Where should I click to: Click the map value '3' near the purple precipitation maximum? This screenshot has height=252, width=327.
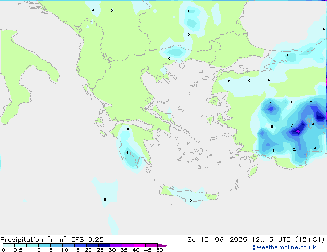click(292, 125)
